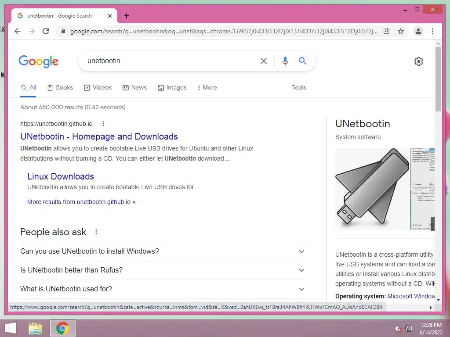
Task: Open the More search categories menu
Action: [x=207, y=88]
